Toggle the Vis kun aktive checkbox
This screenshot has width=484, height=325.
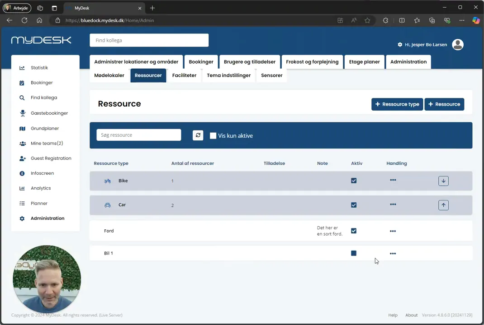pyautogui.click(x=213, y=136)
